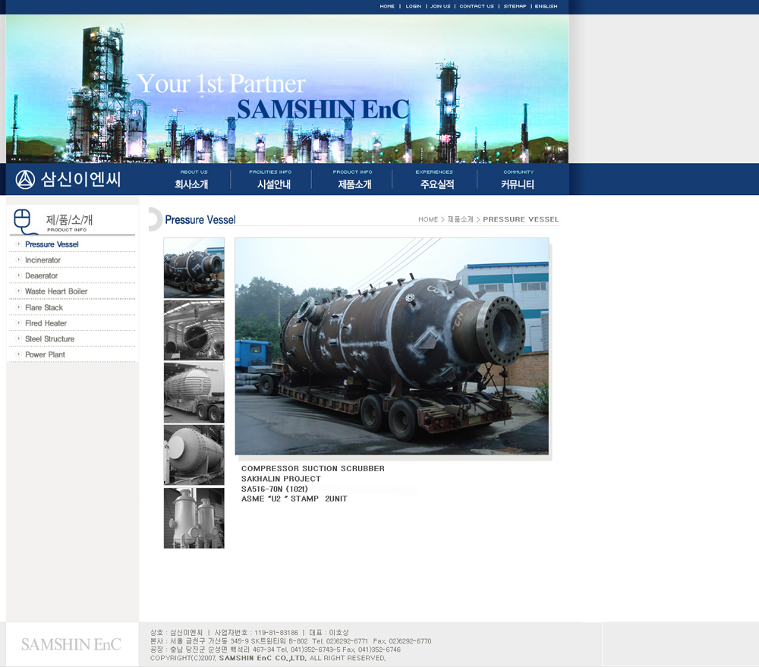
Task: Select the first pressure vessel thumbnail
Action: pyautogui.click(x=194, y=268)
